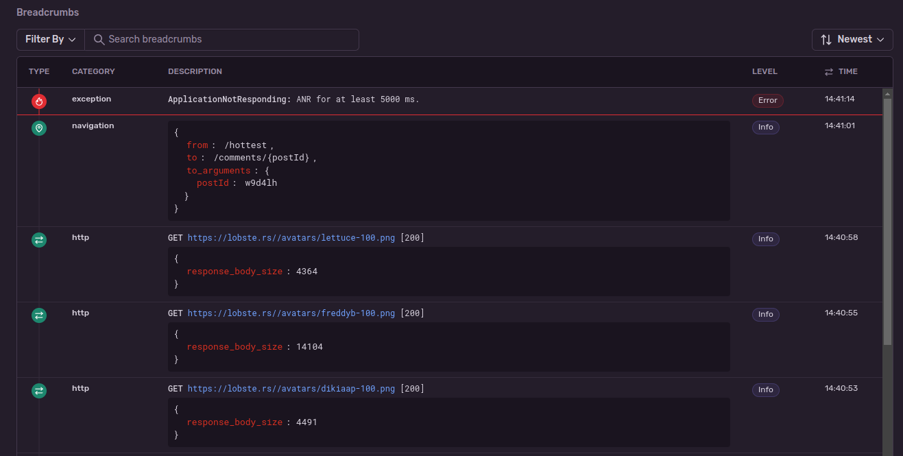Click Info badge at 14:40:55
The image size is (903, 456).
(766, 314)
